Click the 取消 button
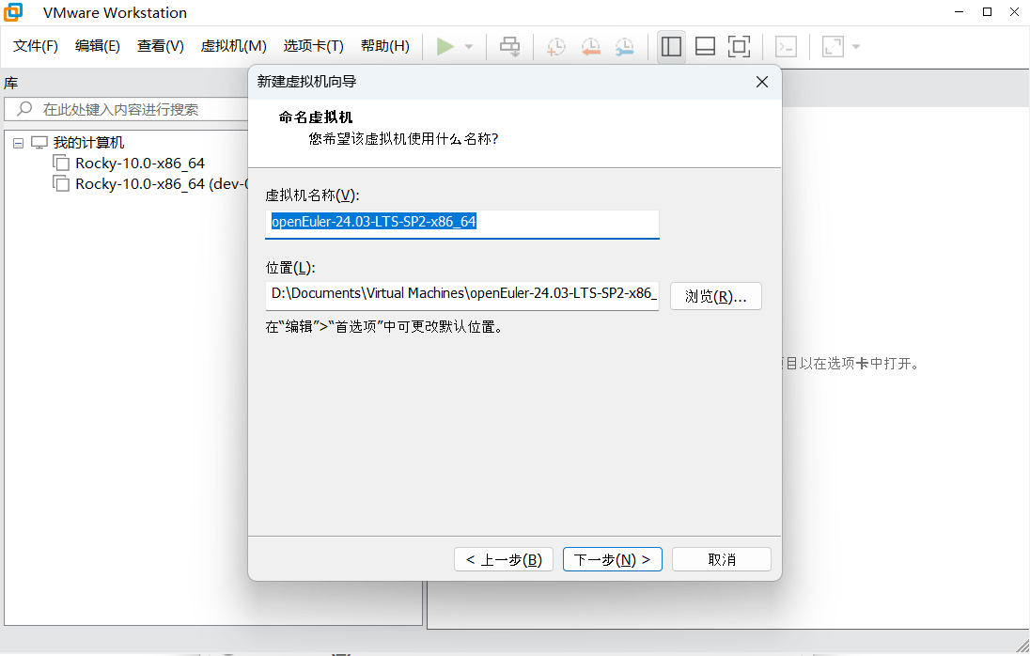 pyautogui.click(x=721, y=559)
